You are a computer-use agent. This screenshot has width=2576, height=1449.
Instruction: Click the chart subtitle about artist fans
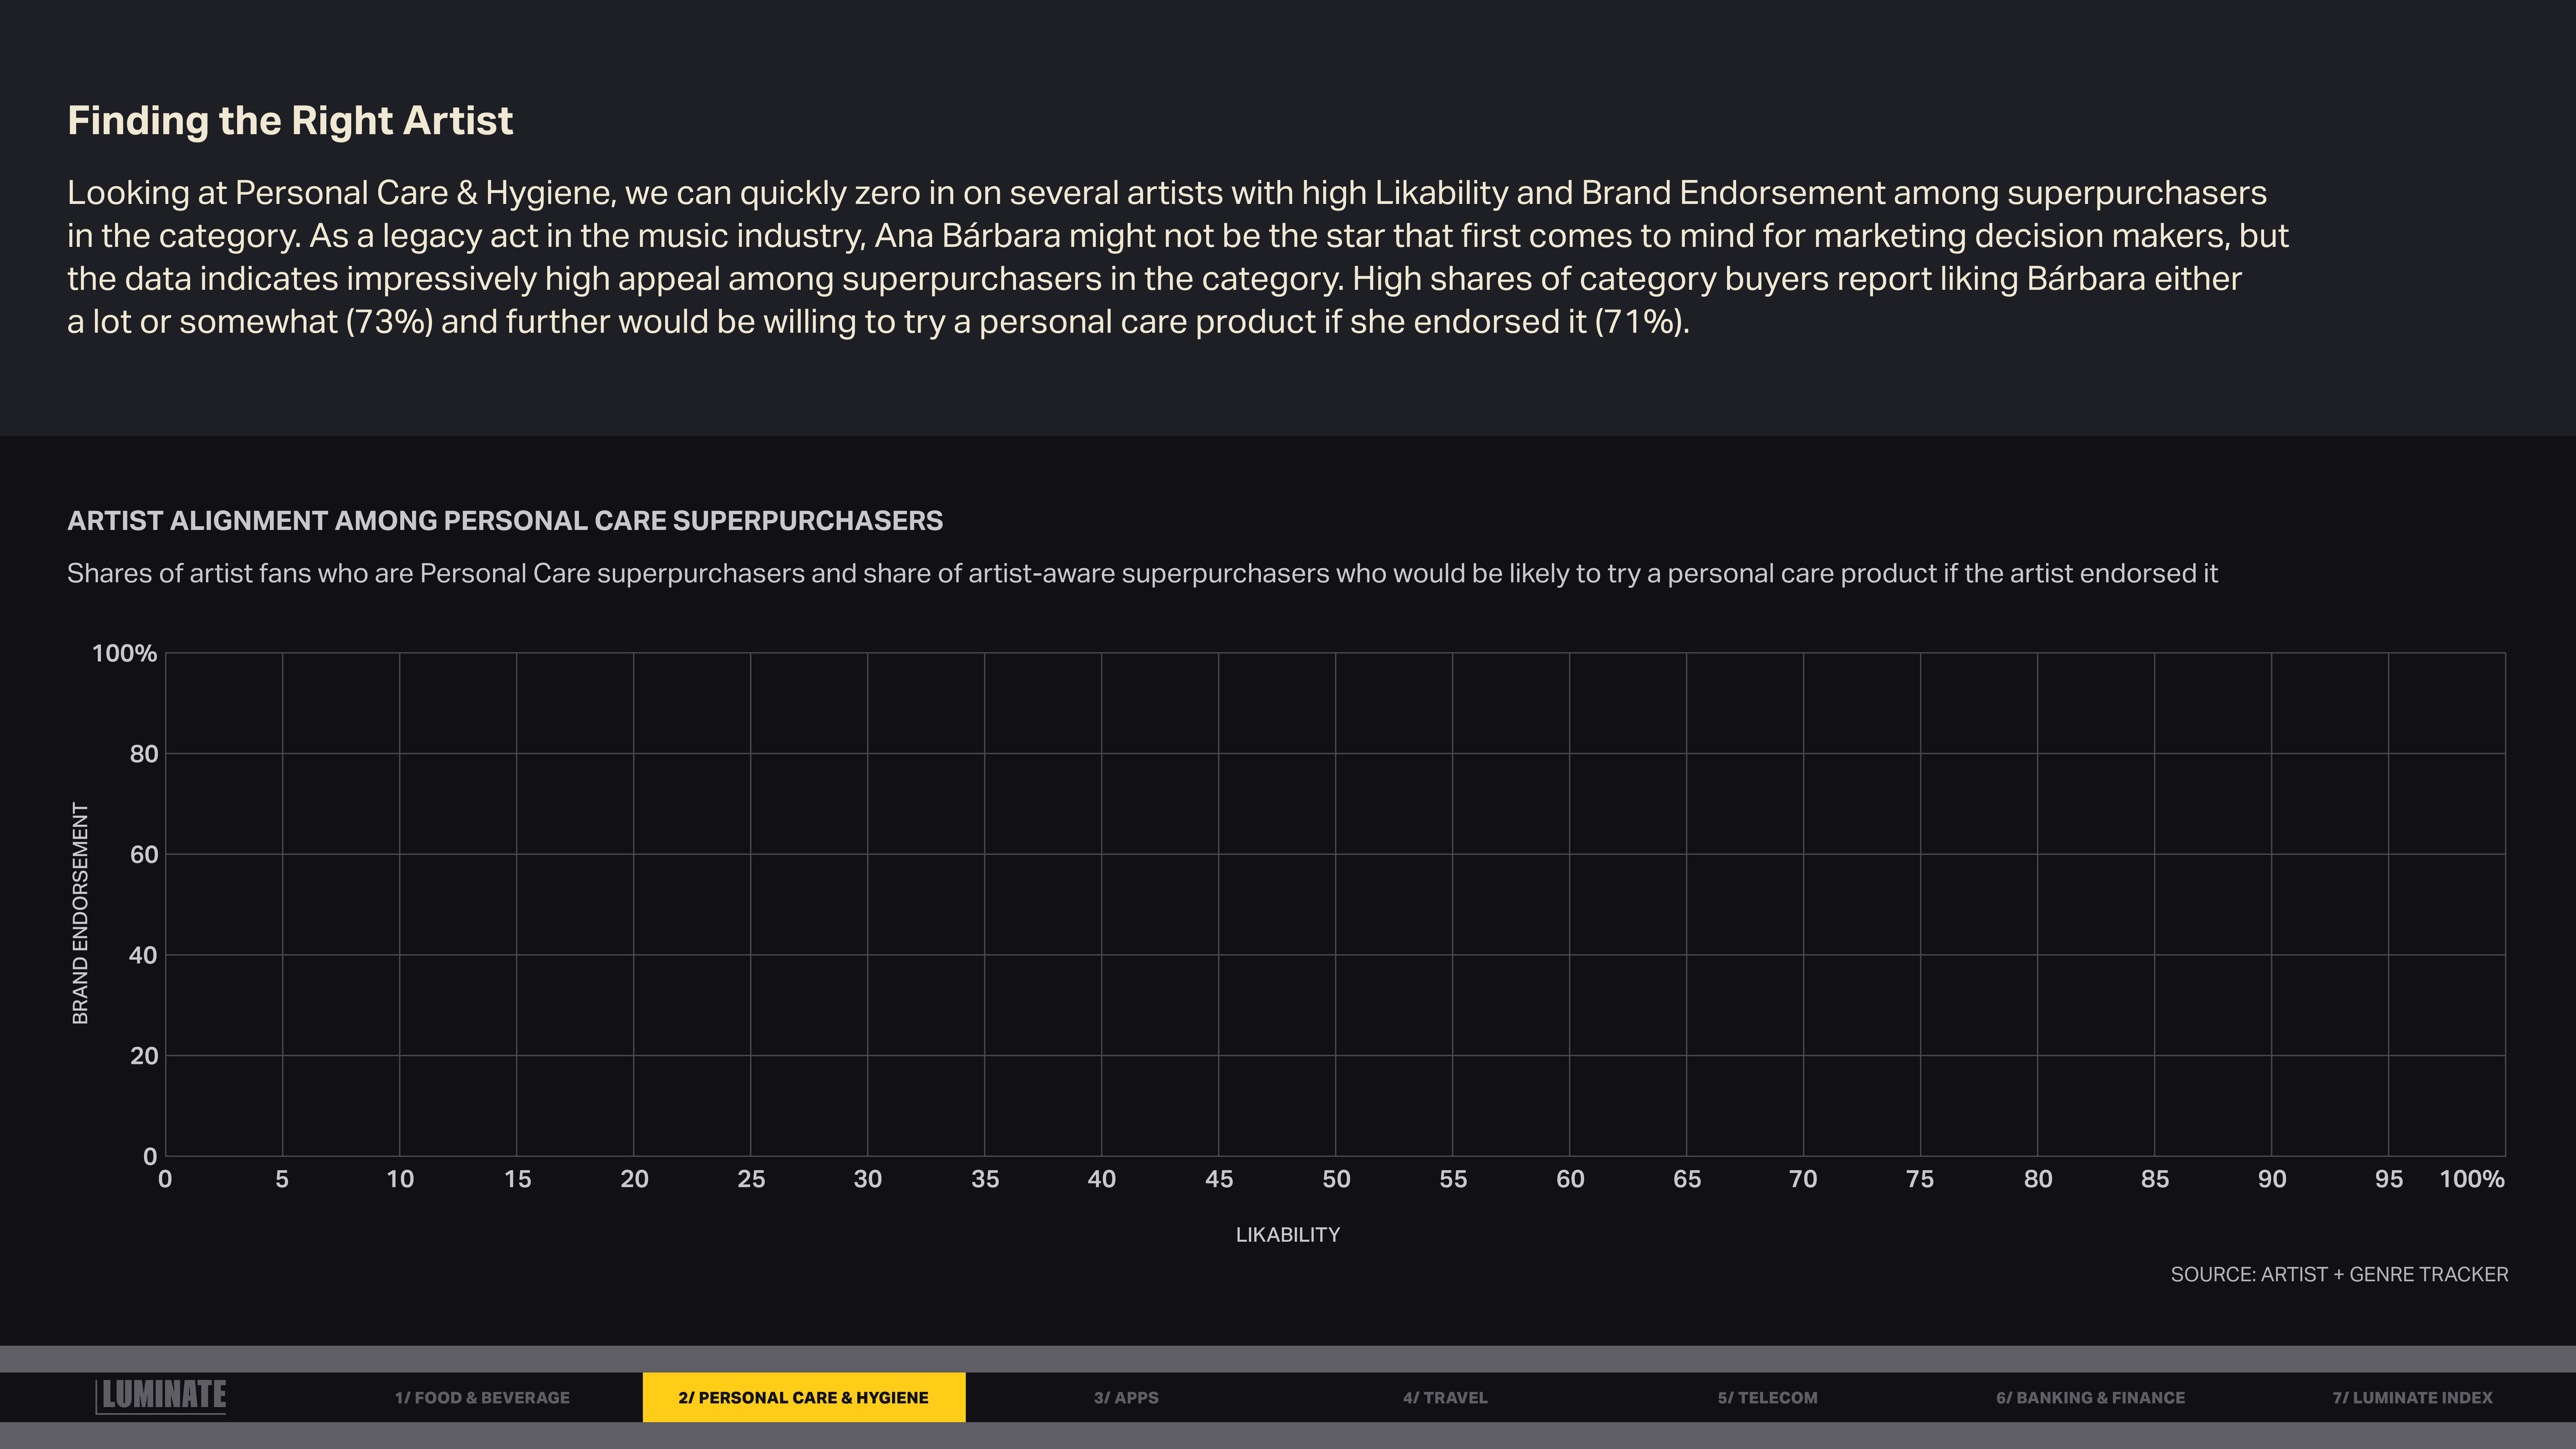coord(1142,574)
